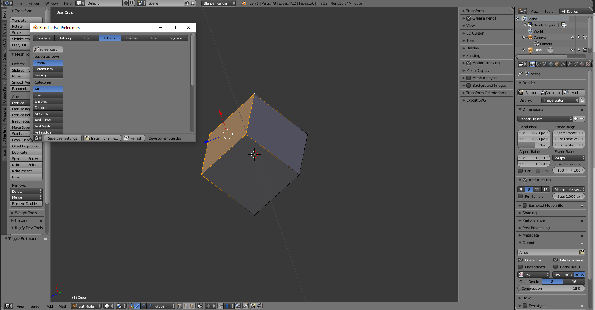
Task: Switch to Input tab in User Preferences
Action: point(88,38)
